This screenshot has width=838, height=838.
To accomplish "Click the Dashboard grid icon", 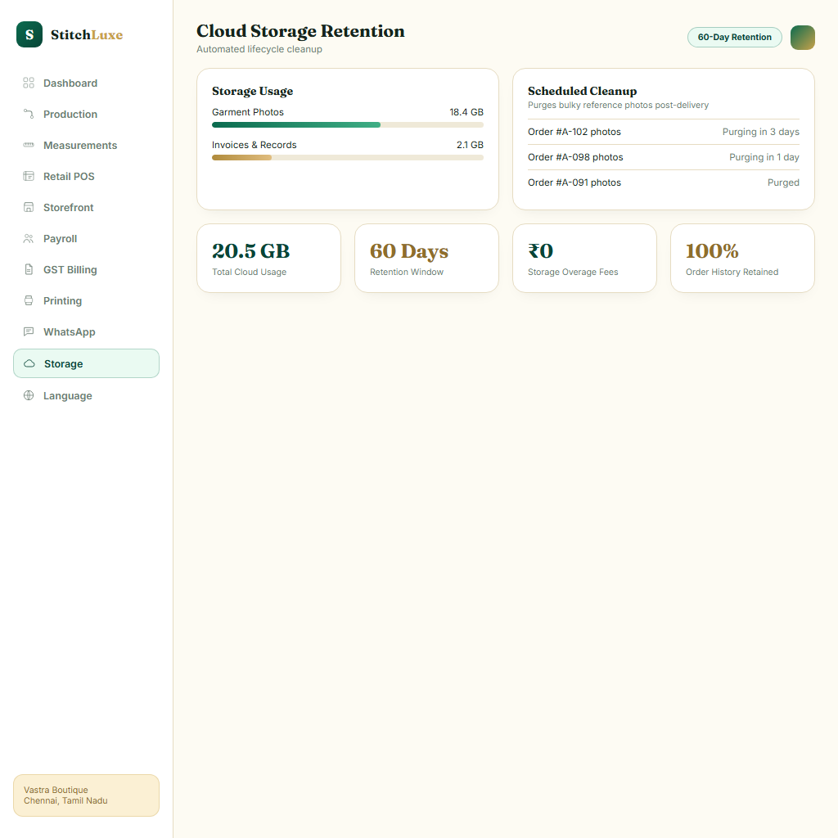I will 29,83.
